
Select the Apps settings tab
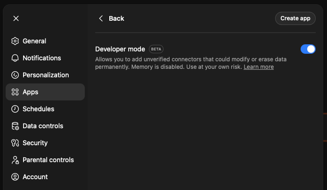pyautogui.click(x=45, y=92)
